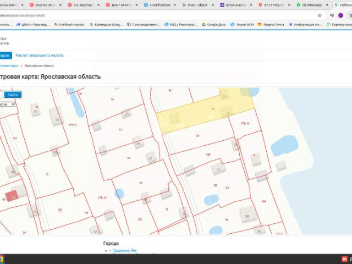Open the Google Диск bookmark
Viewport: 352px width, 264px height.
[214, 24]
